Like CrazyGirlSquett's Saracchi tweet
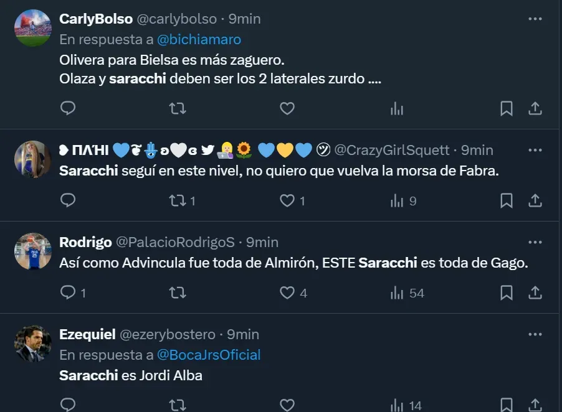 (x=287, y=201)
